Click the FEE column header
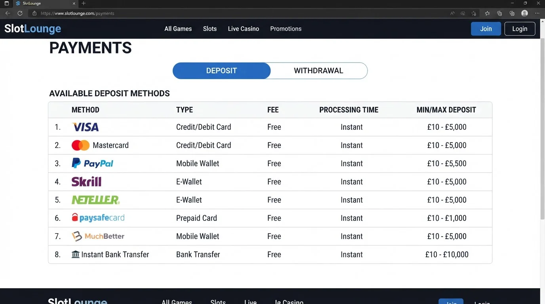This screenshot has height=304, width=545. click(273, 110)
